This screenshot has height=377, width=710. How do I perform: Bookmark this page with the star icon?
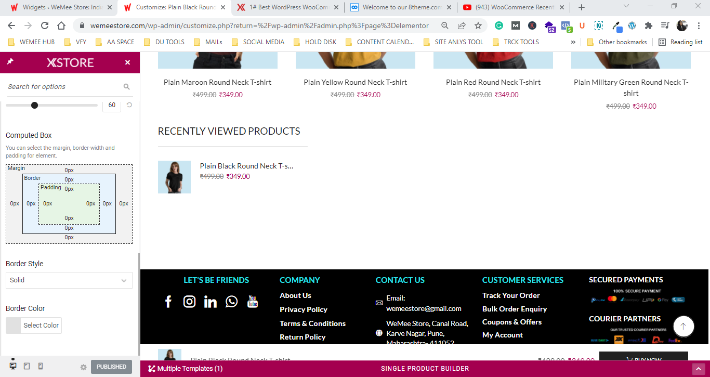coord(478,25)
